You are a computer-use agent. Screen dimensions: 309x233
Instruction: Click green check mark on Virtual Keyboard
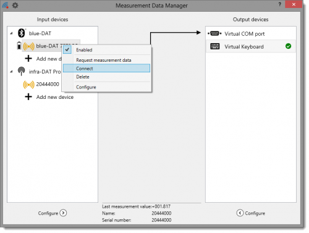tap(289, 46)
